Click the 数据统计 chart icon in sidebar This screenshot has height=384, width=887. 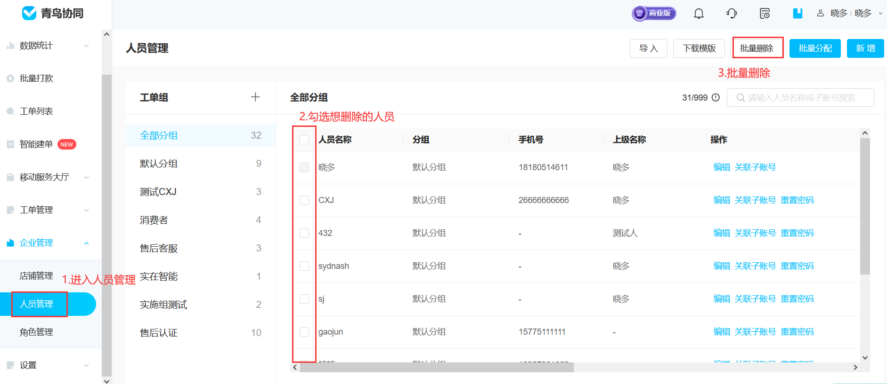[10, 46]
